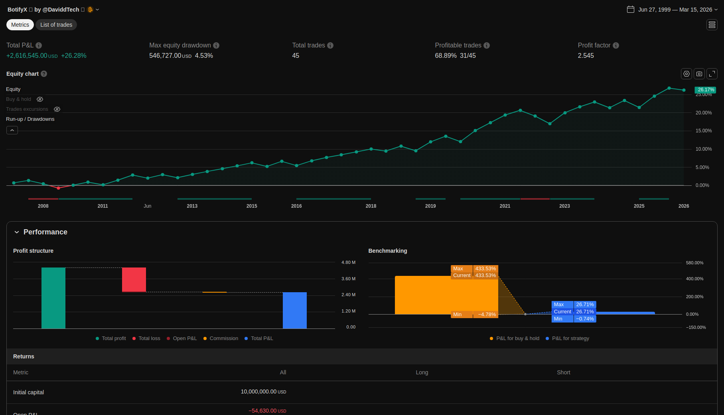
Task: Switch to the List of trades tab
Action: pyautogui.click(x=56, y=25)
